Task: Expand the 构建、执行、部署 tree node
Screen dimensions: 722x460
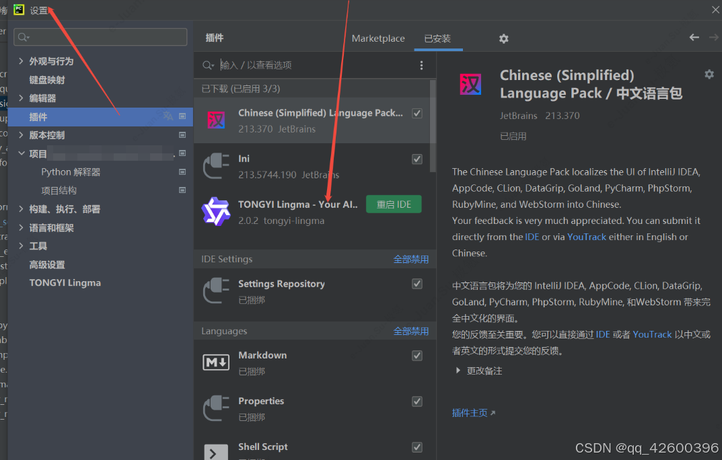Action: pos(21,209)
